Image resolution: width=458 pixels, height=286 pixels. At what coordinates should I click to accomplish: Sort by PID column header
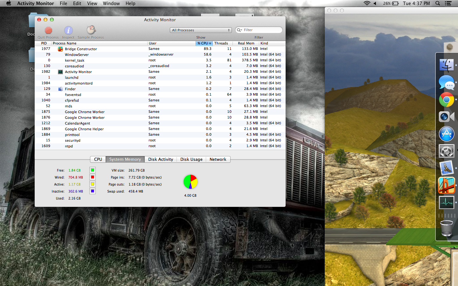point(44,43)
